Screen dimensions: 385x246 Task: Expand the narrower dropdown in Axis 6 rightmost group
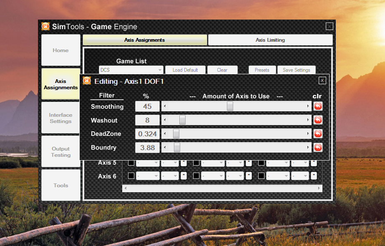pos(300,176)
